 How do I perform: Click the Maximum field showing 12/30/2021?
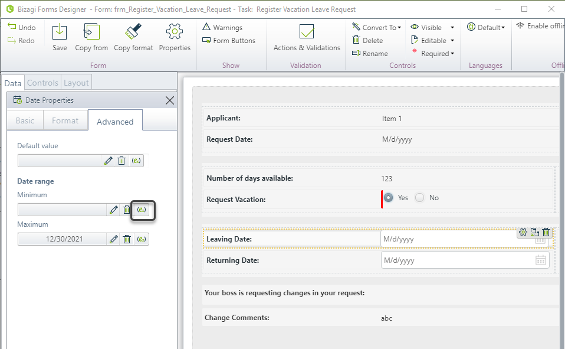tap(62, 239)
